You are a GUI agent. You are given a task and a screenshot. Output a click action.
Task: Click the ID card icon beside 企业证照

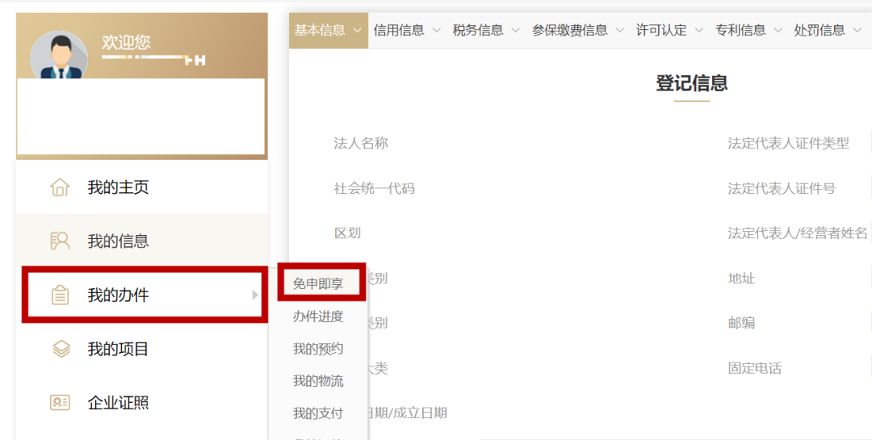60,403
